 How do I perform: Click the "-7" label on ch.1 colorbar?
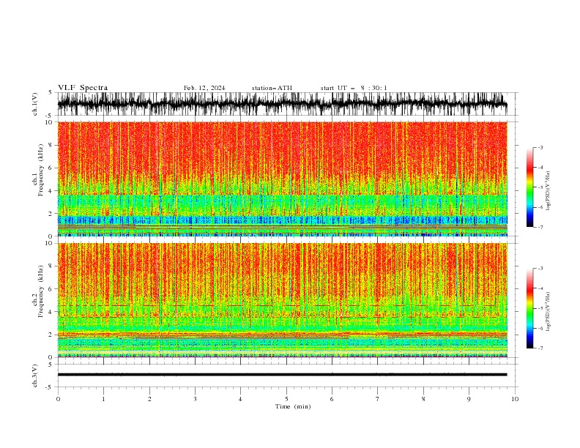pyautogui.click(x=540, y=227)
